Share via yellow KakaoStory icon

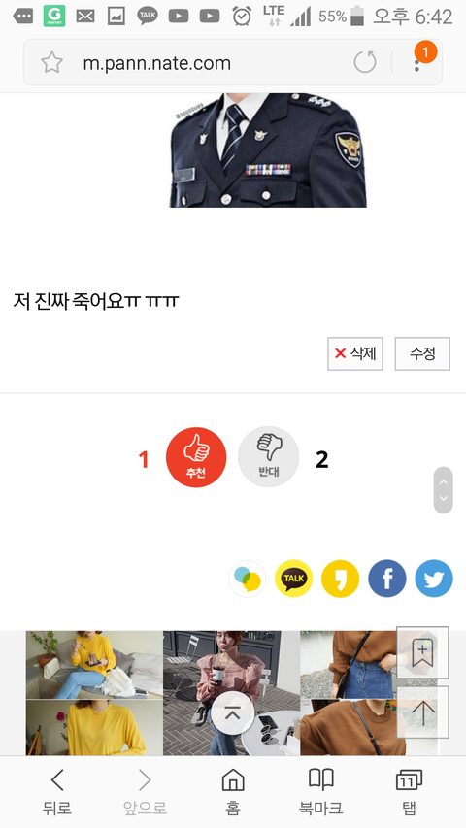[340, 579]
